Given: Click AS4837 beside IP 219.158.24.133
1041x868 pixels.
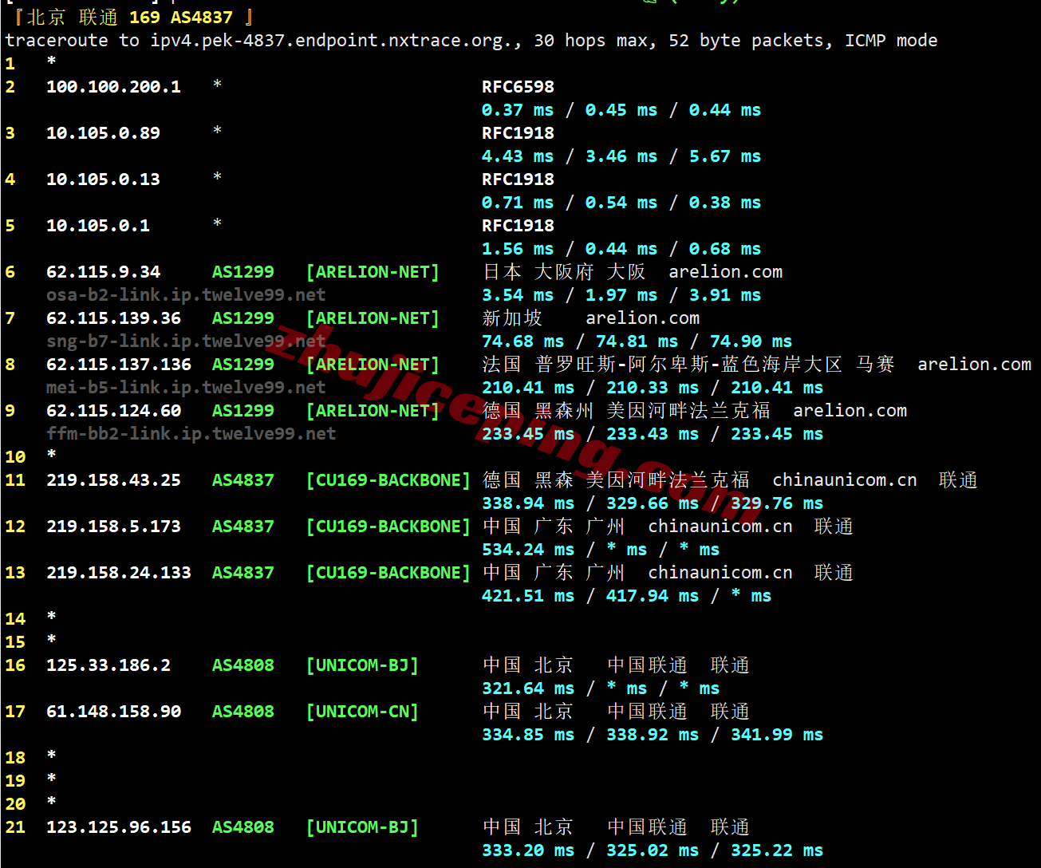Looking at the screenshot, I should (x=243, y=573).
